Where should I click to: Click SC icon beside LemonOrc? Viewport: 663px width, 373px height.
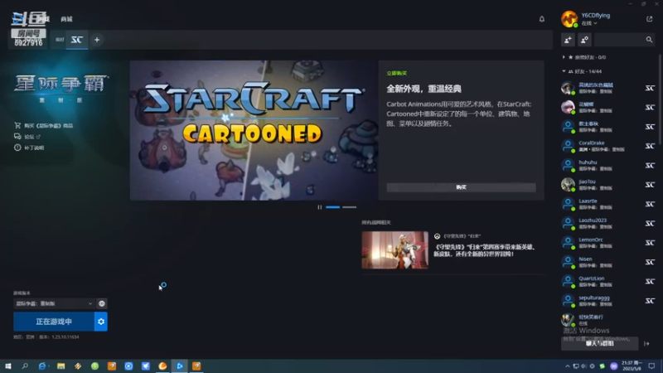pyautogui.click(x=650, y=243)
